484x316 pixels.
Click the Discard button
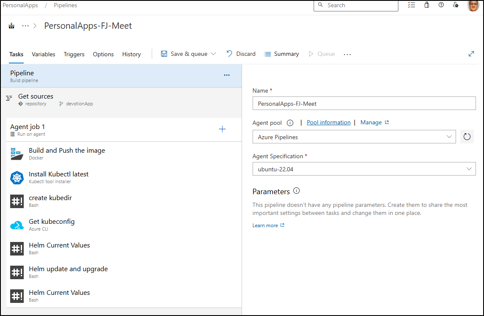point(241,54)
